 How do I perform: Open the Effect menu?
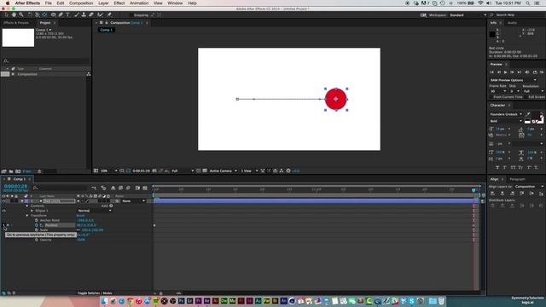pos(119,3)
